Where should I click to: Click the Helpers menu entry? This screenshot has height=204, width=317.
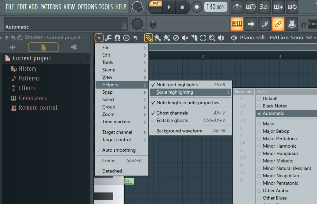pyautogui.click(x=109, y=84)
